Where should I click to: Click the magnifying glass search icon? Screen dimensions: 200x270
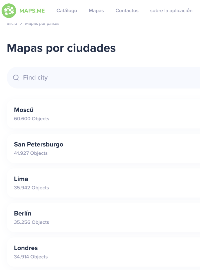[16, 78]
